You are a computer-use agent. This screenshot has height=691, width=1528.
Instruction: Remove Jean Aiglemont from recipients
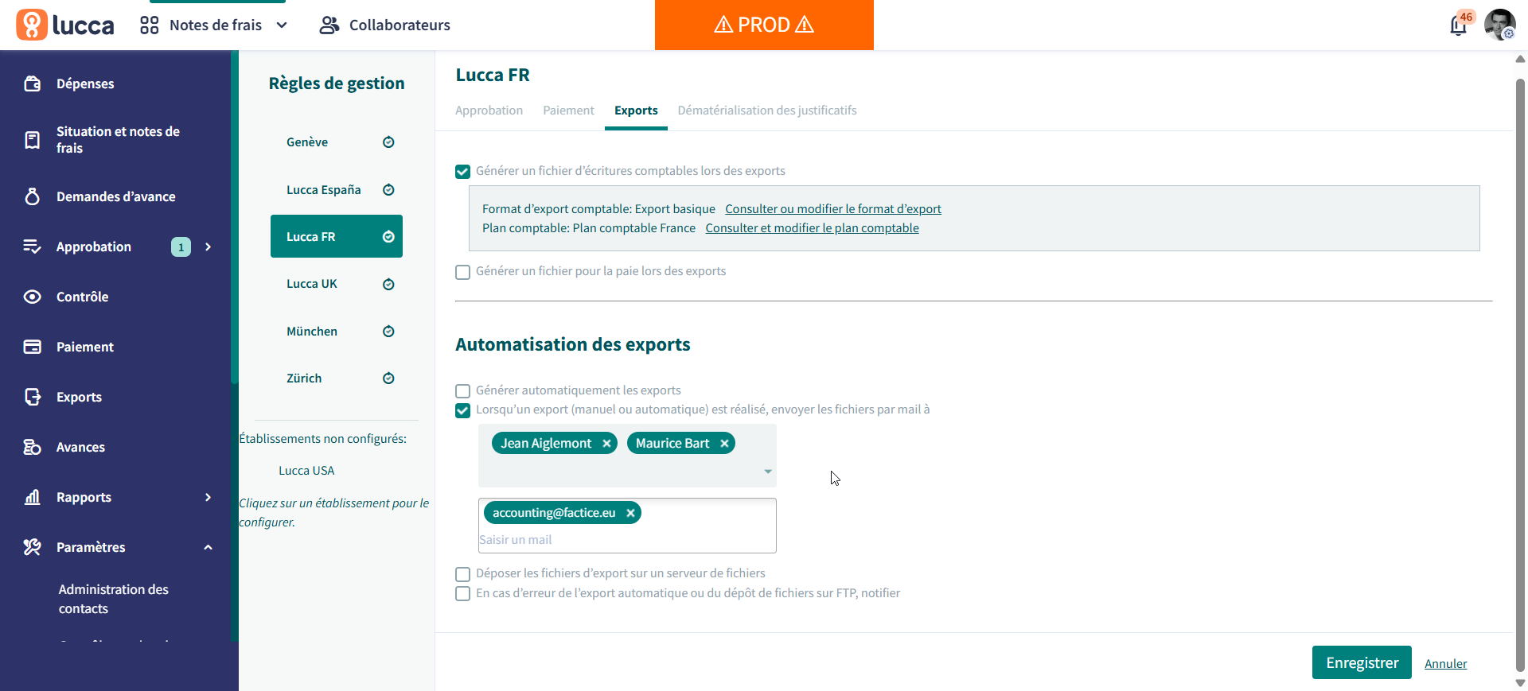606,444
